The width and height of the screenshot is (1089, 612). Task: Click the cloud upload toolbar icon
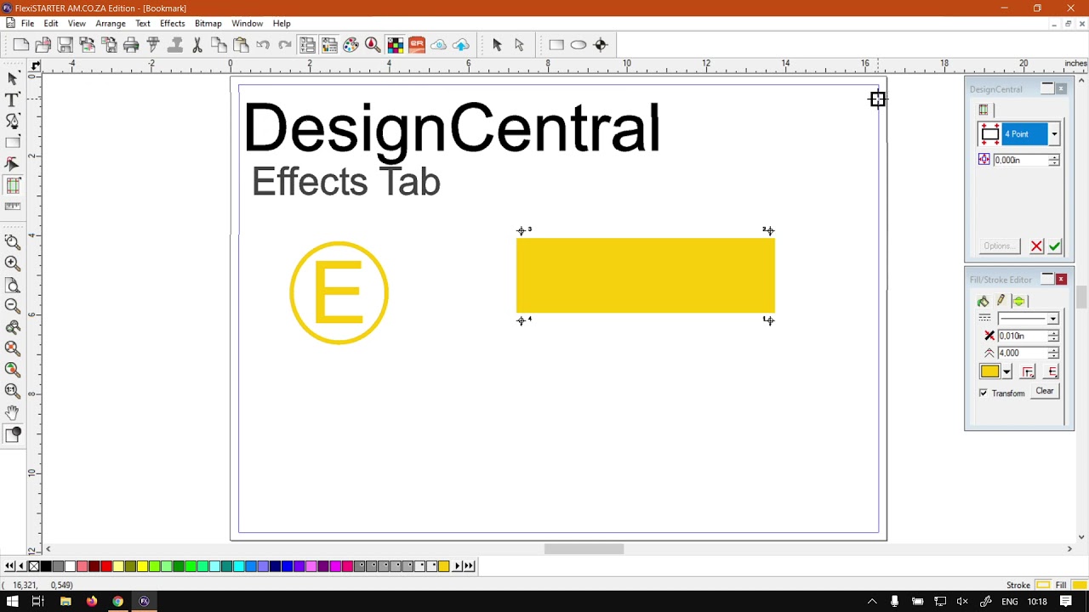tap(461, 45)
